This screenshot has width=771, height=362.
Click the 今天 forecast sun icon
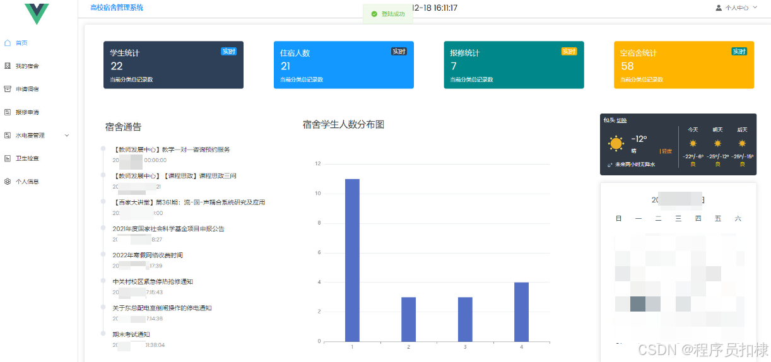pos(693,144)
